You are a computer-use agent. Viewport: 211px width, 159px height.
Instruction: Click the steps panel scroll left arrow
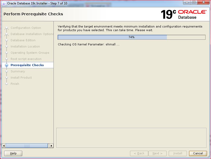click(4, 146)
